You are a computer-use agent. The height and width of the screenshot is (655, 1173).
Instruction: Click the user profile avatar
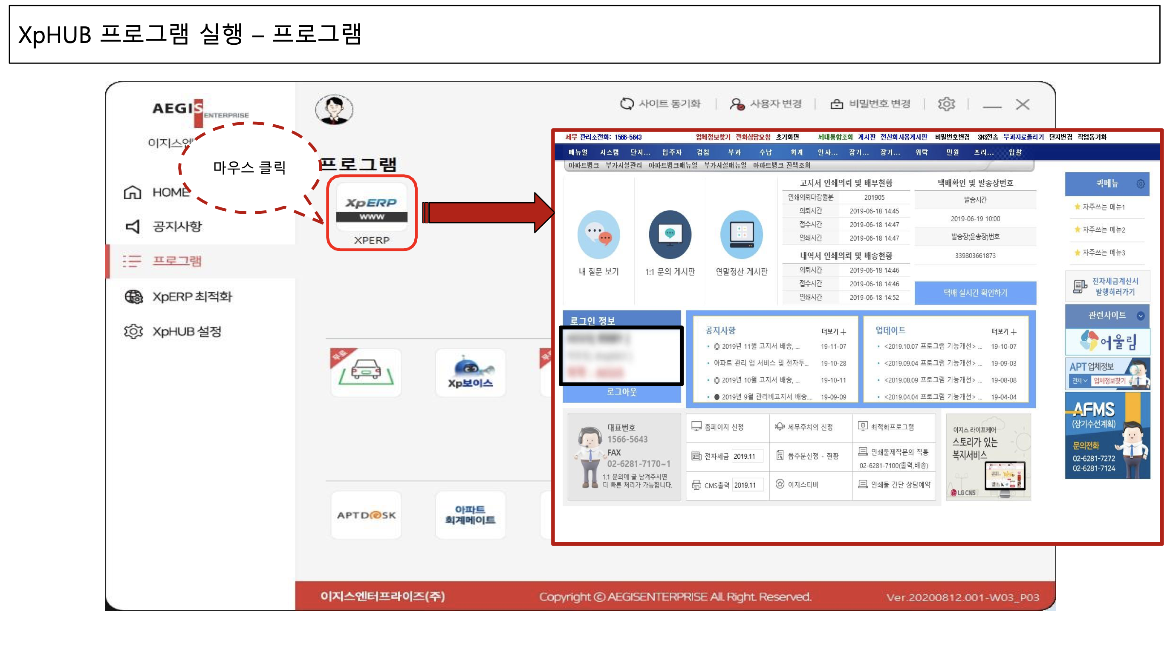[334, 109]
